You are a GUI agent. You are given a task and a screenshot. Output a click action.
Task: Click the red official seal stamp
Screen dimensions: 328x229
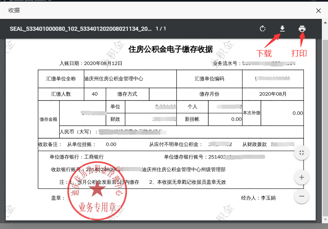click(x=98, y=190)
